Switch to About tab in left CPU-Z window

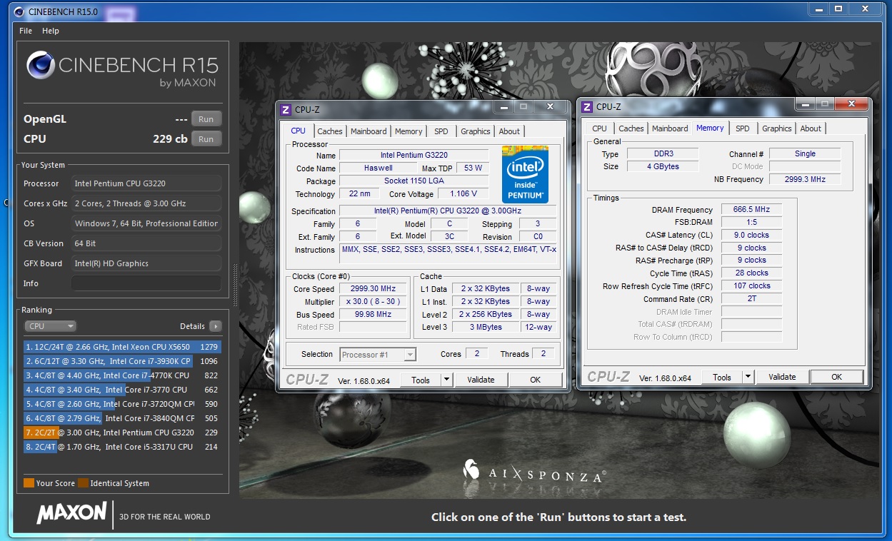(x=509, y=131)
